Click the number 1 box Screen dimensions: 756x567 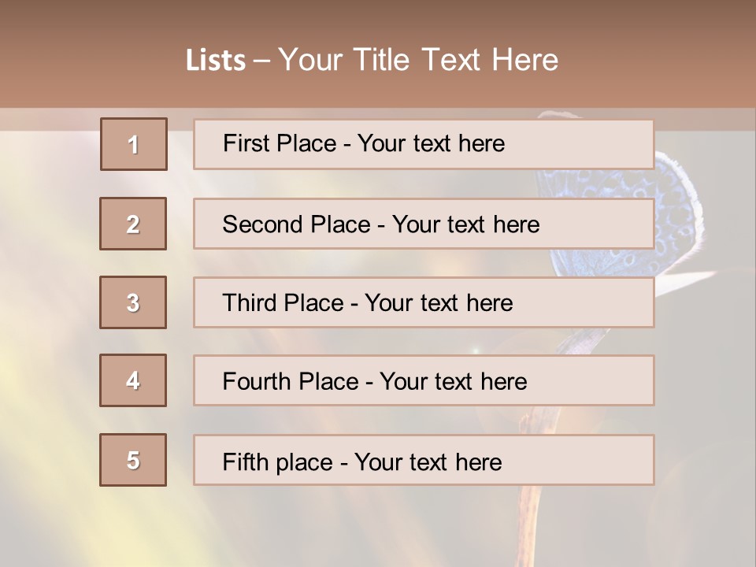click(x=134, y=144)
